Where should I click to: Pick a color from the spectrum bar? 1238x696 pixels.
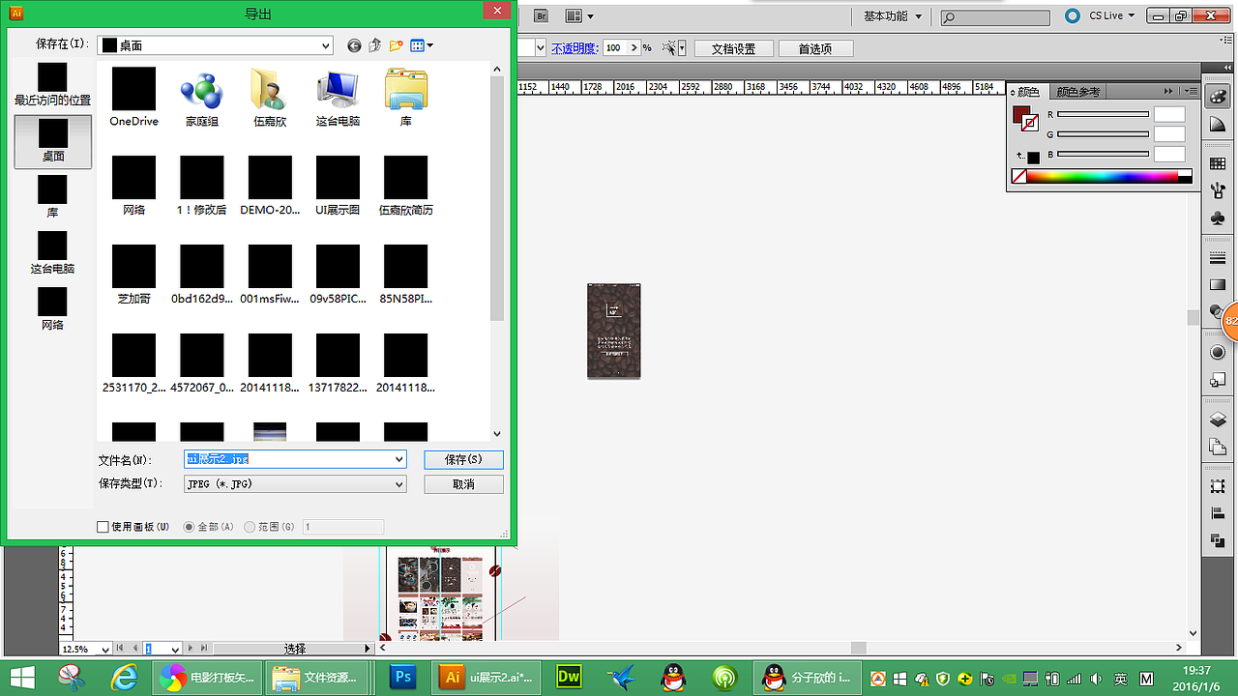pyautogui.click(x=1102, y=177)
